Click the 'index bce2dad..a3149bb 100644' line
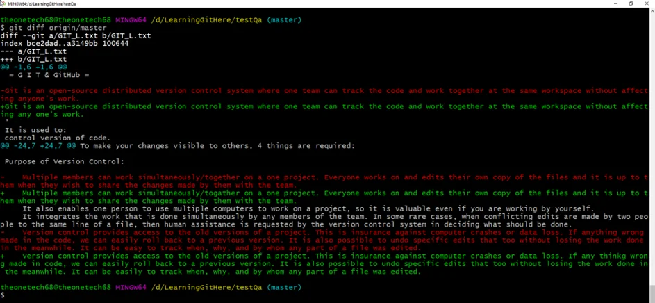 [65, 44]
